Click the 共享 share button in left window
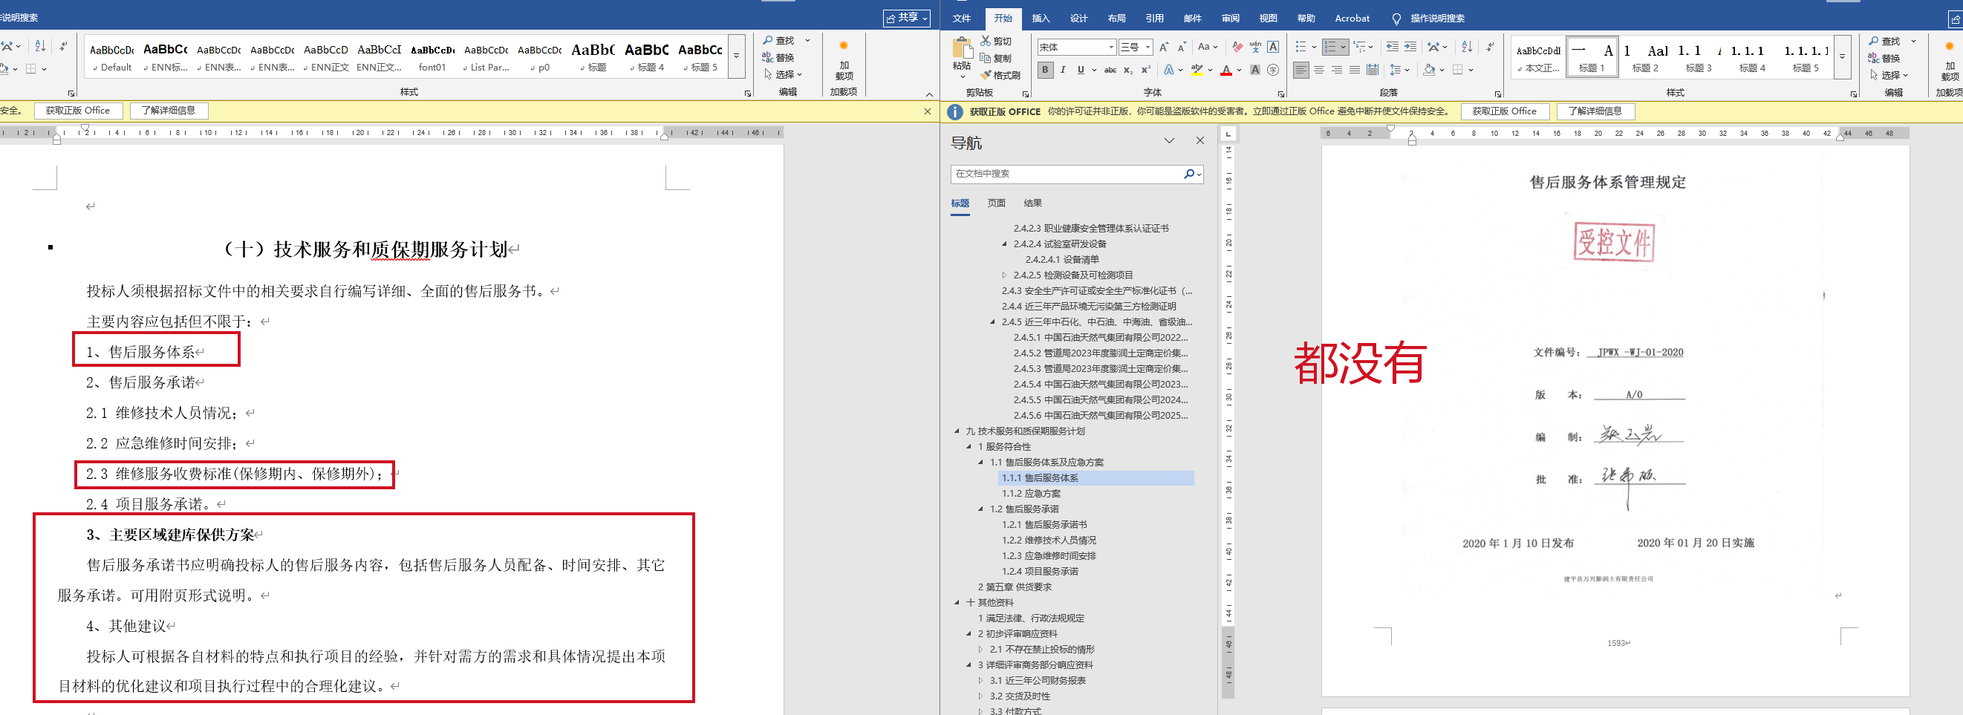 (x=907, y=18)
